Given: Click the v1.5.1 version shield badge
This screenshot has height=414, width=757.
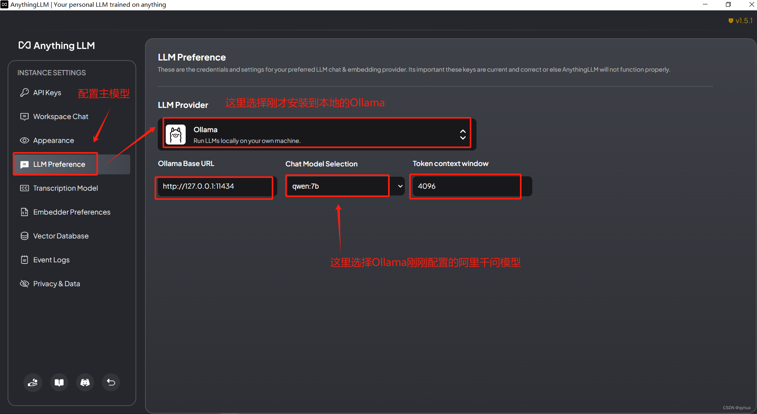Looking at the screenshot, I should click(740, 21).
